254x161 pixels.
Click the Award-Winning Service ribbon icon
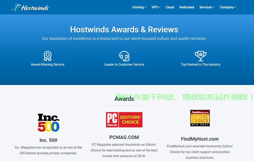click(48, 56)
